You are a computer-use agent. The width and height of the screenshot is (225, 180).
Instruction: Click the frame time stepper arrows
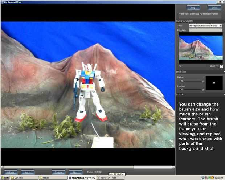pyautogui.click(x=221, y=66)
